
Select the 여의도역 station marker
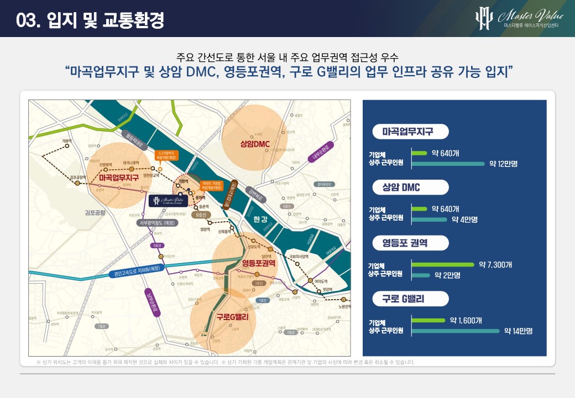pos(311,280)
